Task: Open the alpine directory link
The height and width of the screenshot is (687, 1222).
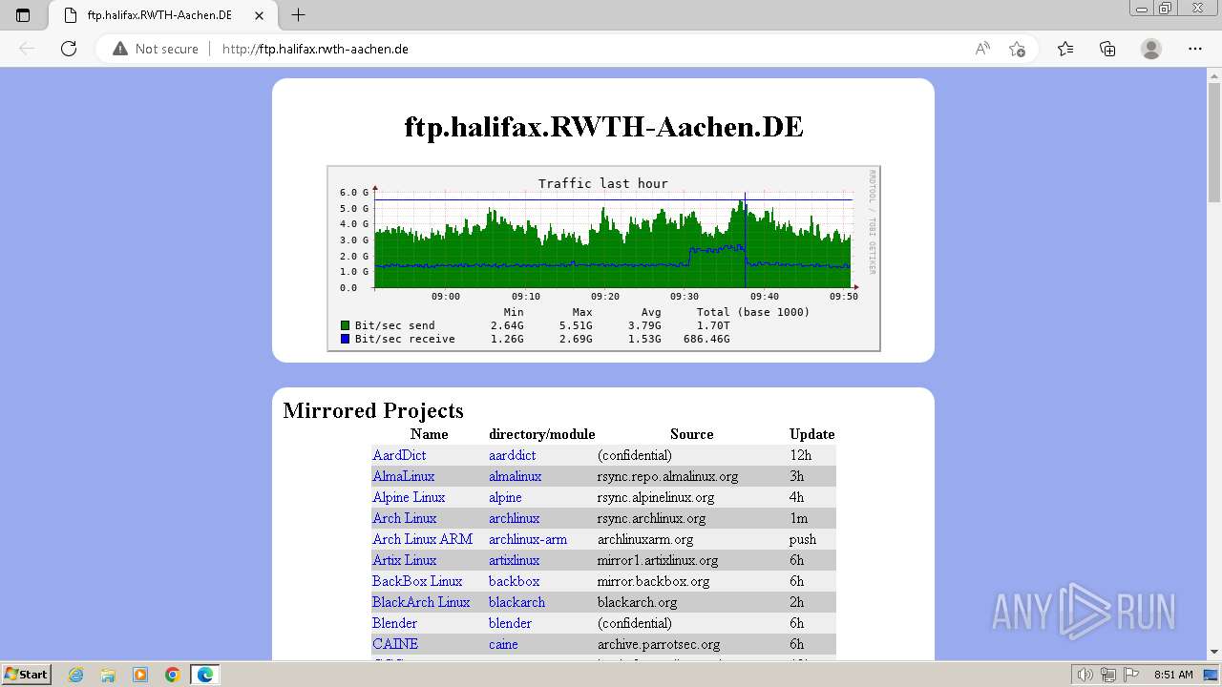Action: click(505, 497)
